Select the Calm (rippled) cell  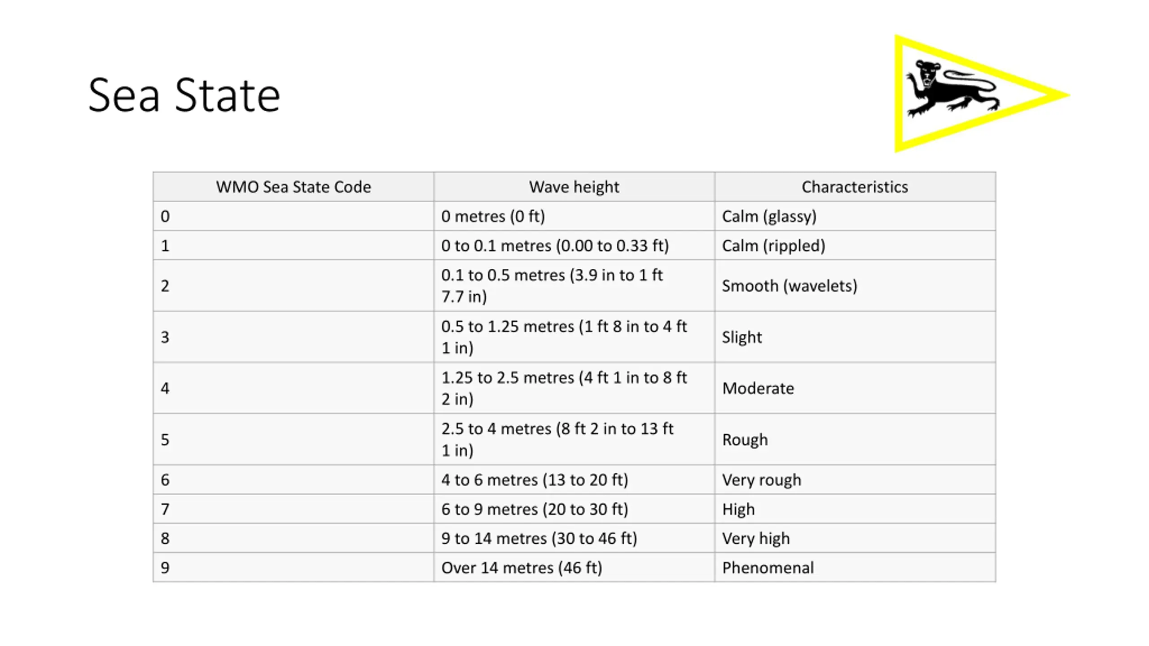click(x=855, y=245)
